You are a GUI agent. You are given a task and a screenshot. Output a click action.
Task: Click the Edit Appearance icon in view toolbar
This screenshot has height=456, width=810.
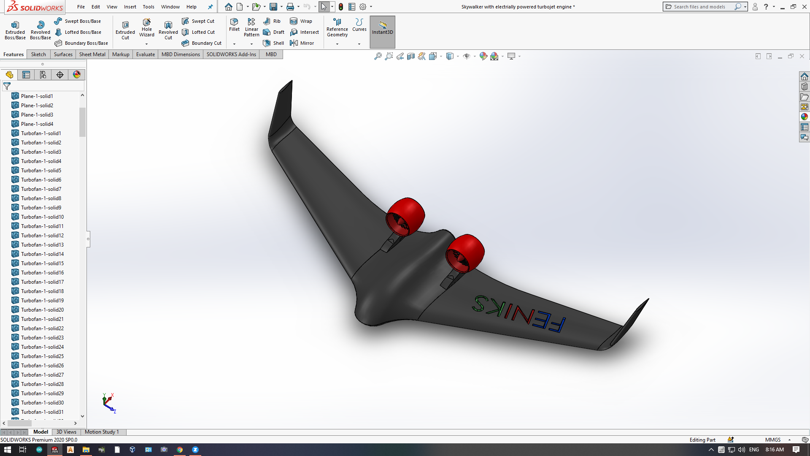click(483, 56)
